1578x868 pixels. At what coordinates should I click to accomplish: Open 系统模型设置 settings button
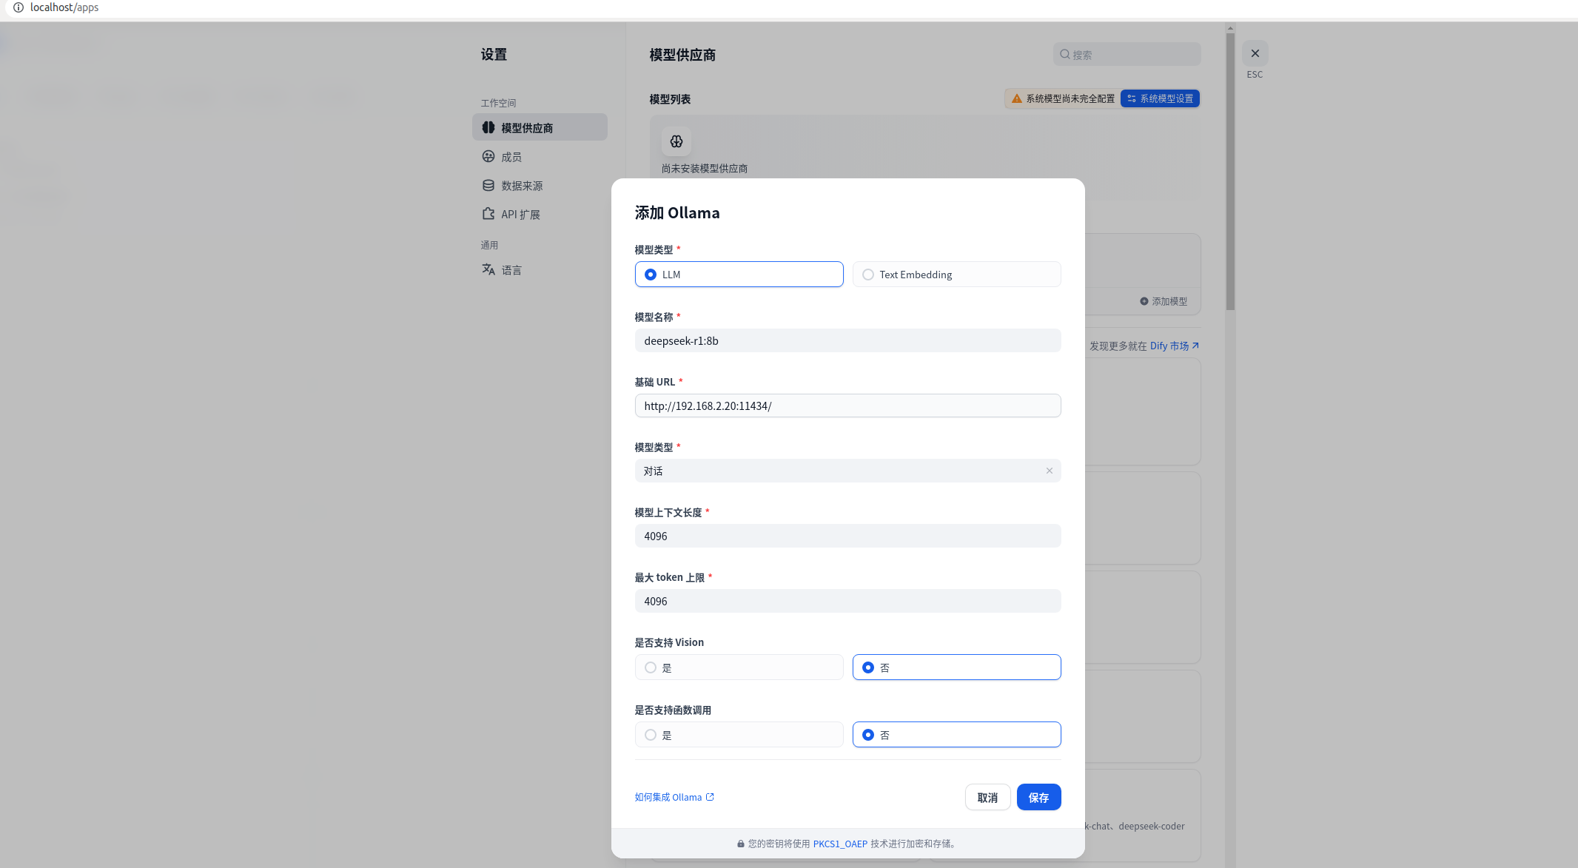[1160, 98]
